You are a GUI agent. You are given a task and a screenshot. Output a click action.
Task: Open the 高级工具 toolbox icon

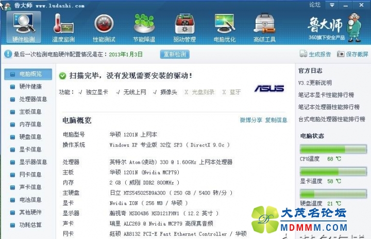coord(264,27)
